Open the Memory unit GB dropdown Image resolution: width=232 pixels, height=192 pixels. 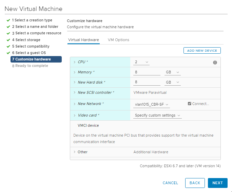[172, 72]
